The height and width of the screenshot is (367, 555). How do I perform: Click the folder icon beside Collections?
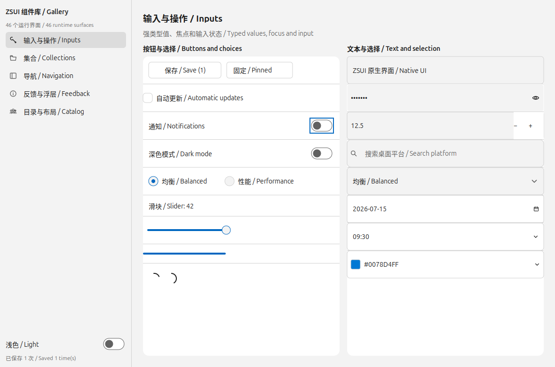click(13, 58)
